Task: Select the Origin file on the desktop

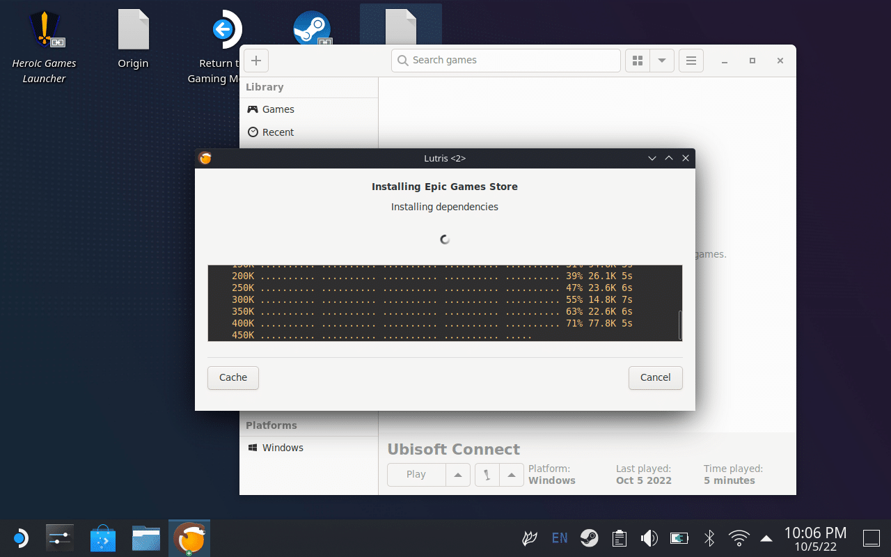Action: [133, 39]
